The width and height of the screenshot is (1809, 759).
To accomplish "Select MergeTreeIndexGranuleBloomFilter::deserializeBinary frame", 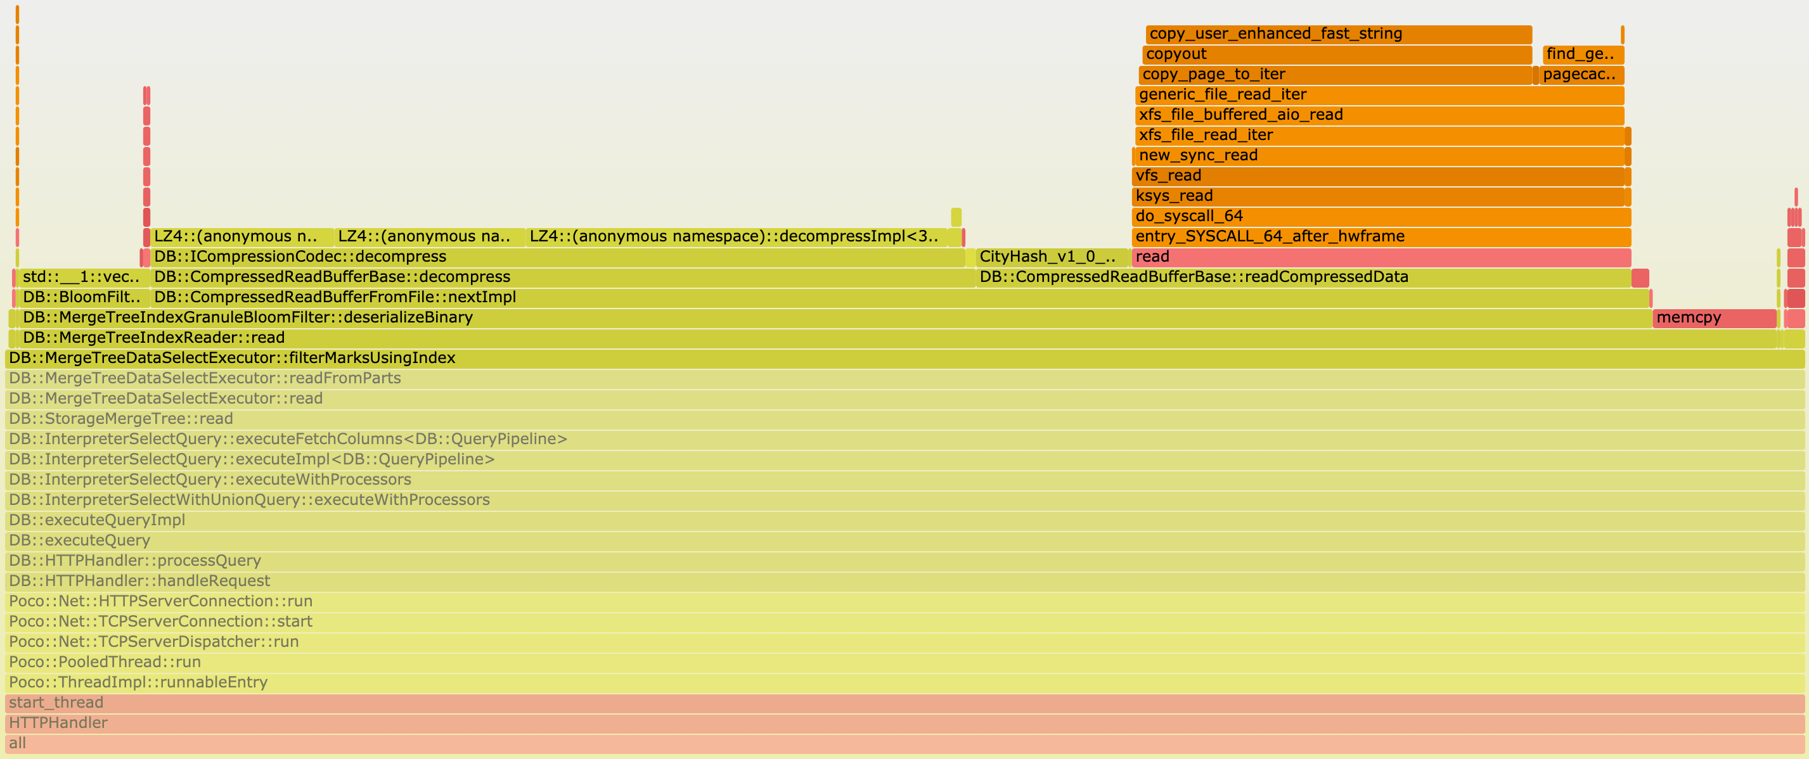I will (x=835, y=319).
